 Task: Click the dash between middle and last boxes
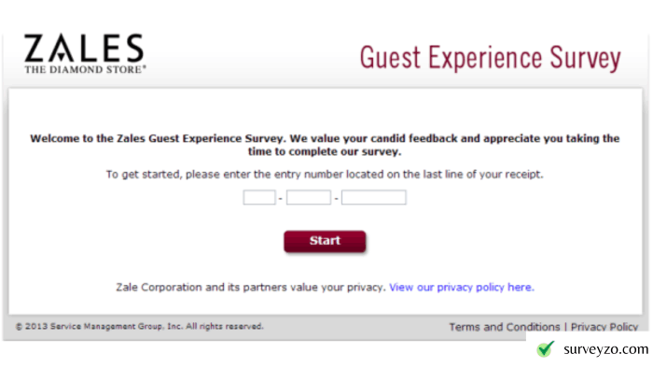coord(336,198)
